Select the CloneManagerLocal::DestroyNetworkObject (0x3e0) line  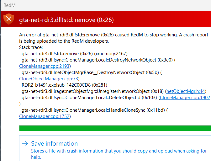coord(99,60)
